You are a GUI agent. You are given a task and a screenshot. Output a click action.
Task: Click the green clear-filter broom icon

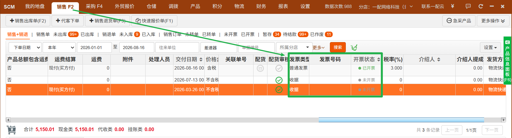coord(354,48)
